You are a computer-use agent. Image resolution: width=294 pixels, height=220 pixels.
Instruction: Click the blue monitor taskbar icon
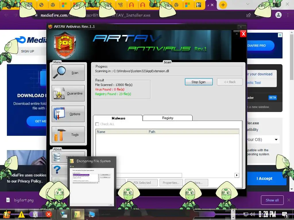pos(92,214)
